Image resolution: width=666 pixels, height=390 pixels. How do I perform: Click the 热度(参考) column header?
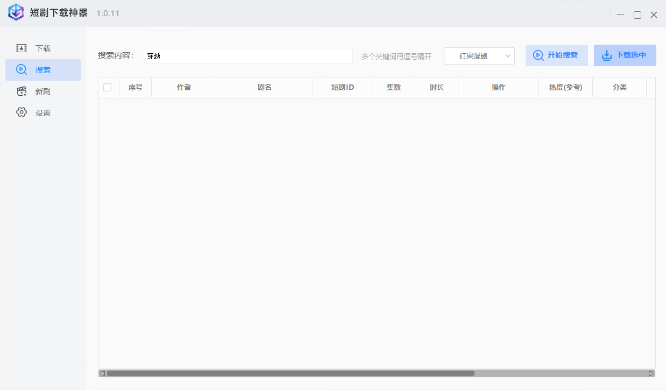(566, 87)
